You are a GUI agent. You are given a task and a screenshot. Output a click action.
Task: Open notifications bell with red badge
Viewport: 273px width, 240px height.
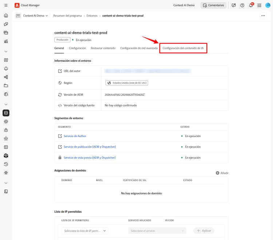click(251, 5)
